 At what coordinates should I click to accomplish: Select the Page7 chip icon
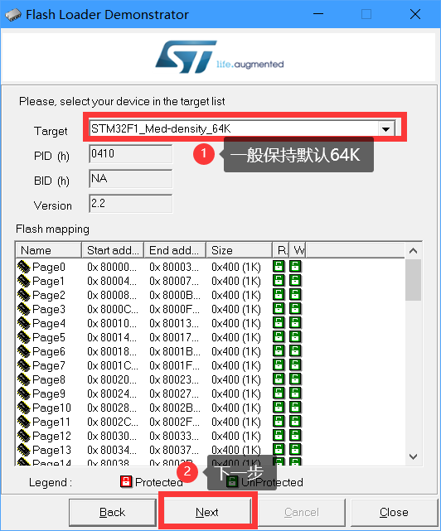pos(24,366)
